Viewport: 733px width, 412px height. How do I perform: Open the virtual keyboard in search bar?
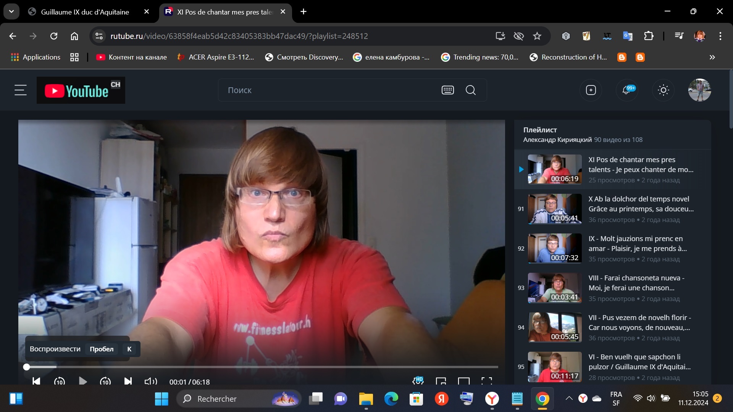[447, 90]
